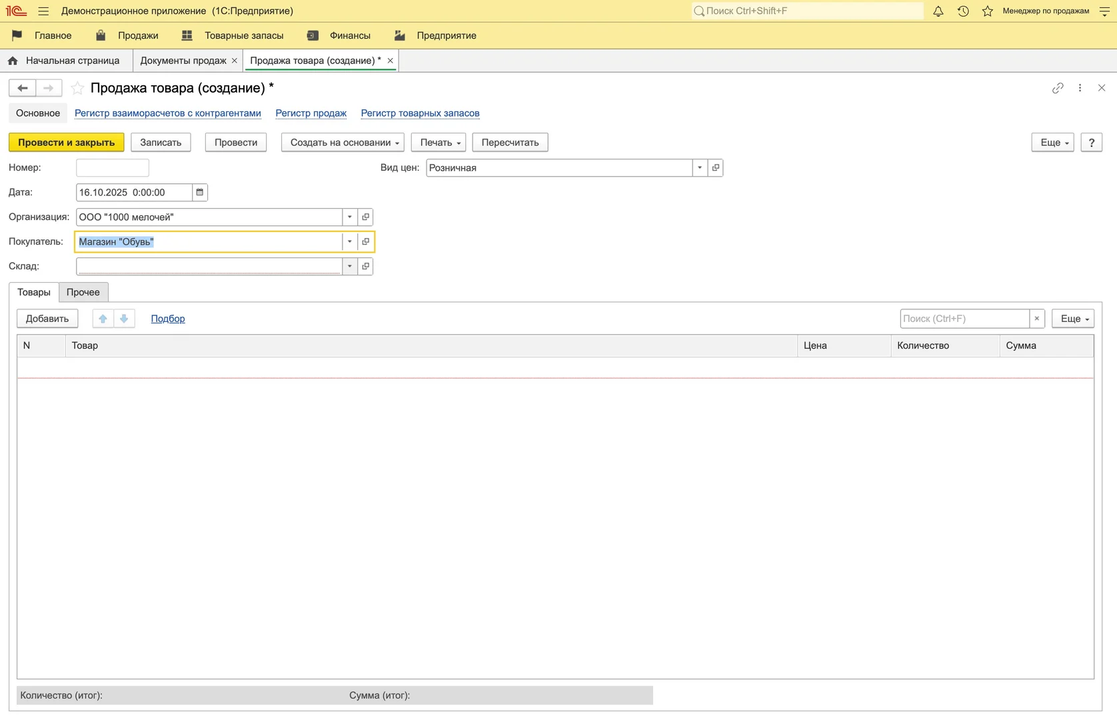Copy link to document icon
Viewport: 1117px width, 720px height.
[1058, 88]
